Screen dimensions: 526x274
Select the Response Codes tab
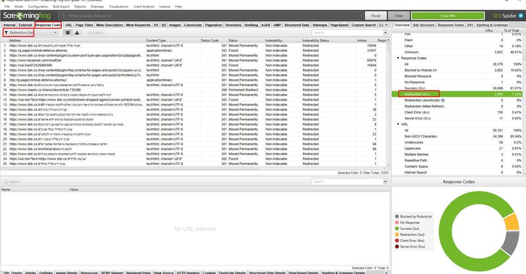click(48, 25)
